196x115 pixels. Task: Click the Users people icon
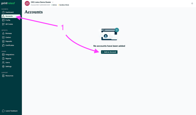click(x=3, y=62)
